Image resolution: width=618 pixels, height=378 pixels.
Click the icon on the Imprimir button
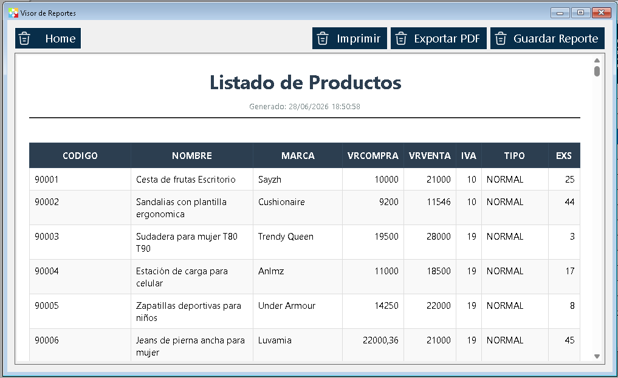point(323,39)
